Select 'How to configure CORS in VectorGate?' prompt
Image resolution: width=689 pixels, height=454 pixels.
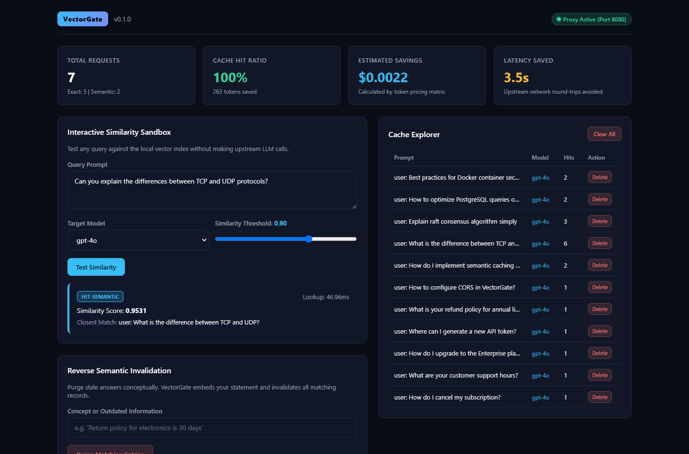[455, 287]
